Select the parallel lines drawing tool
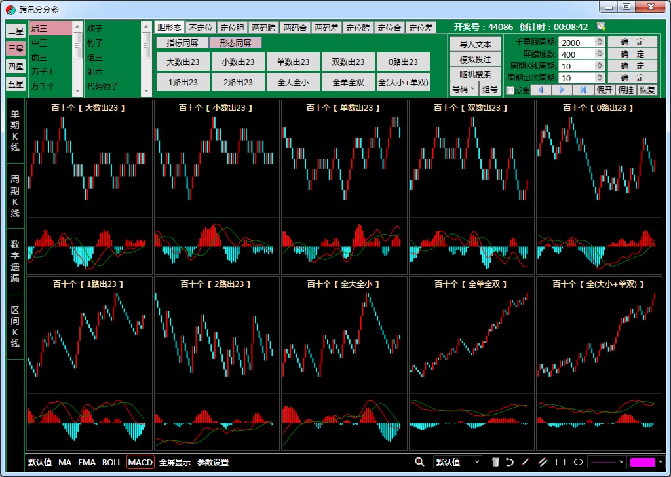The height and width of the screenshot is (477, 671). pos(543,462)
